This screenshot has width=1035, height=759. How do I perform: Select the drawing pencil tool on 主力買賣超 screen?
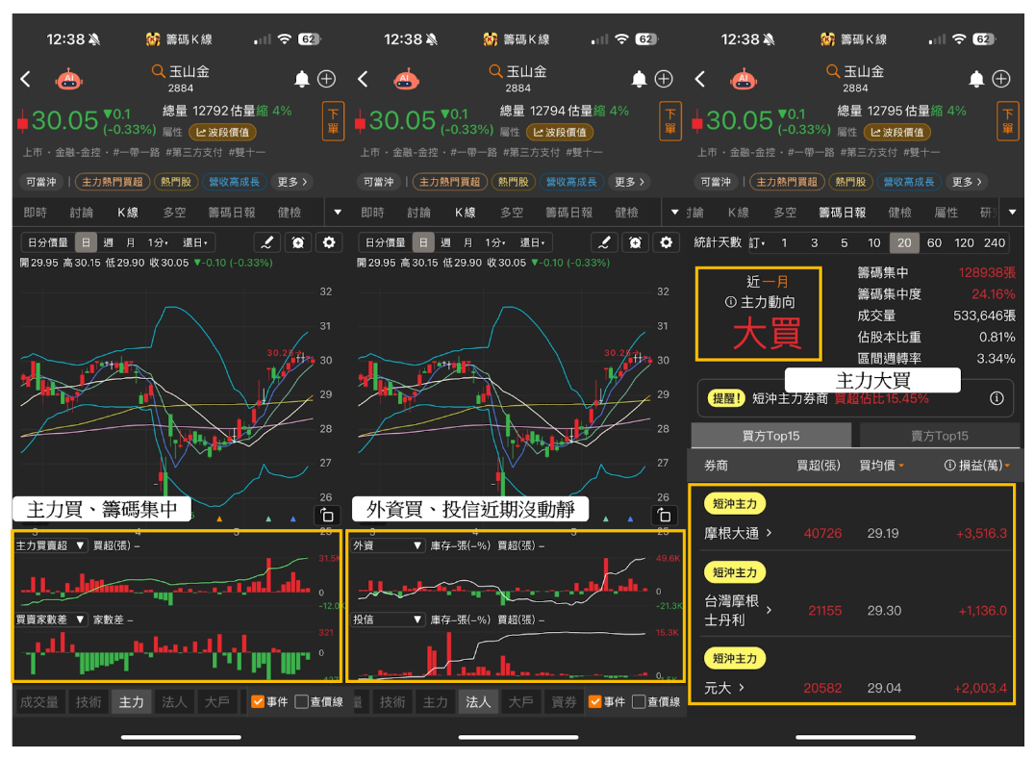click(x=266, y=242)
